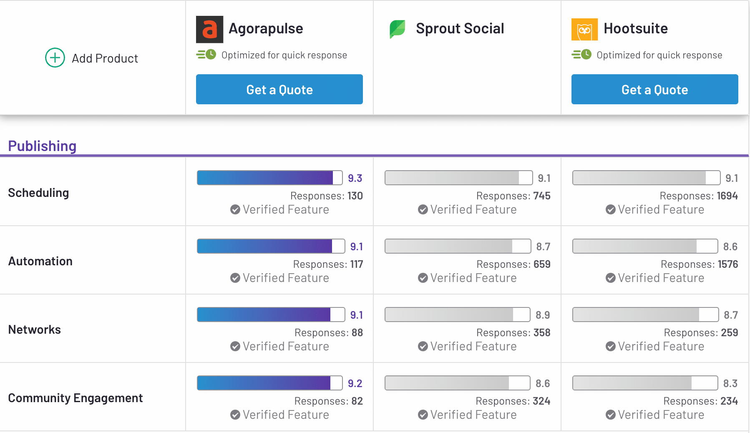Click the Sprout Social leaf logo
Screen dimensions: 750x433
pos(397,29)
